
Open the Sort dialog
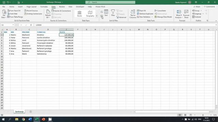[x=106, y=13]
